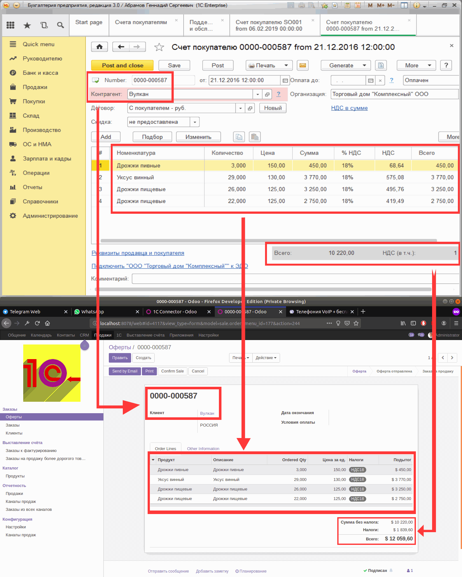
Task: Click the Править button in Odoo
Action: [120, 358]
